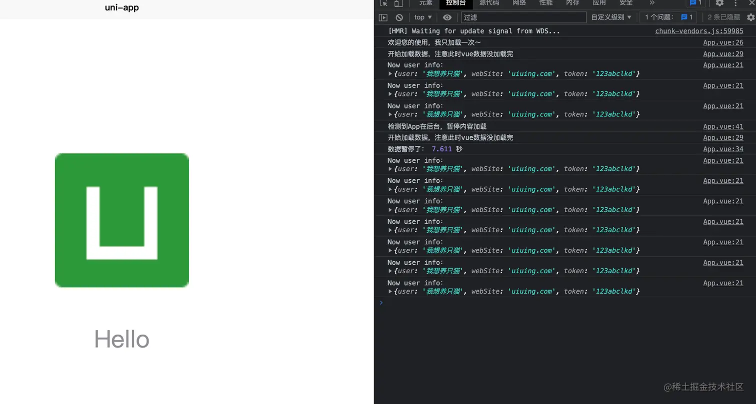Click the 1 个问题 issues counter button
The height and width of the screenshot is (404, 756).
[669, 17]
